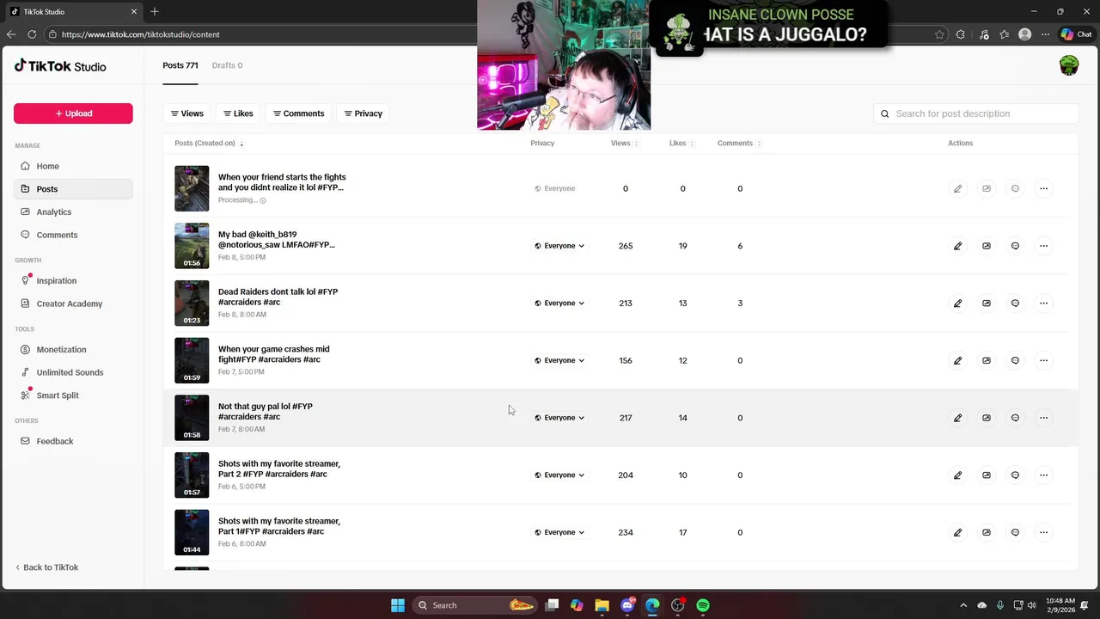Open privacy dropdown for "My bad @keith_b819" post

(x=559, y=246)
